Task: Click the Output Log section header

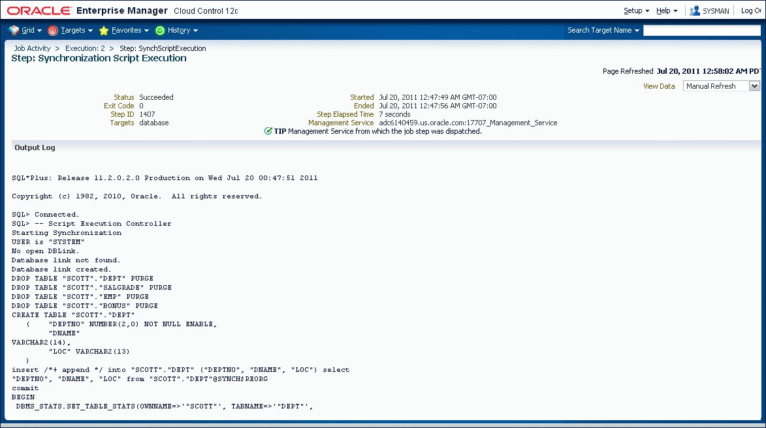Action: [35, 147]
